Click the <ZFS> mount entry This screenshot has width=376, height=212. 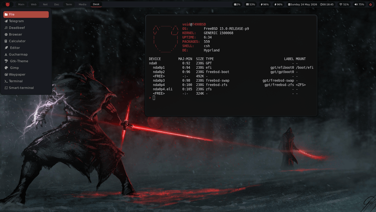coord(301,85)
